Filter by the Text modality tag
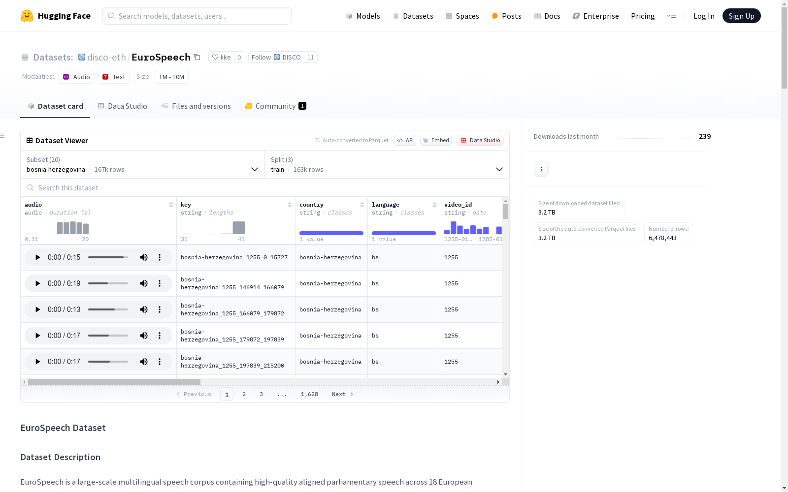Screen dimensions: 788x492 coord(113,77)
